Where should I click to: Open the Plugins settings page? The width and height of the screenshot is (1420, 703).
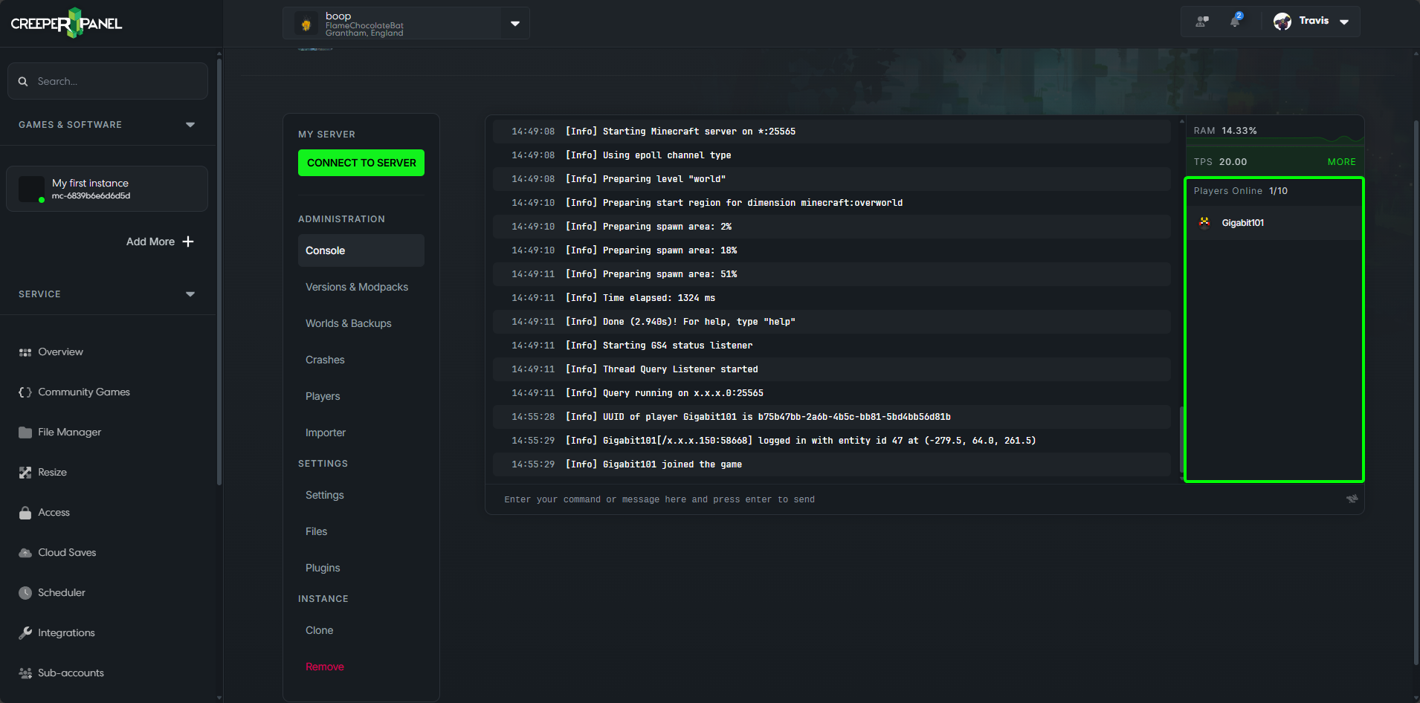(x=322, y=567)
